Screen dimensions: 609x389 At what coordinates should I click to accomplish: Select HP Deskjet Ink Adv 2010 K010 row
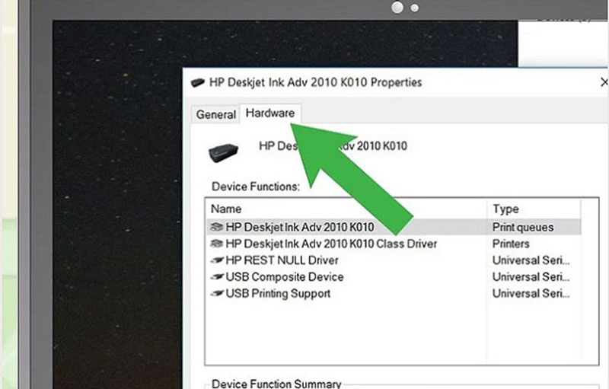coord(394,227)
